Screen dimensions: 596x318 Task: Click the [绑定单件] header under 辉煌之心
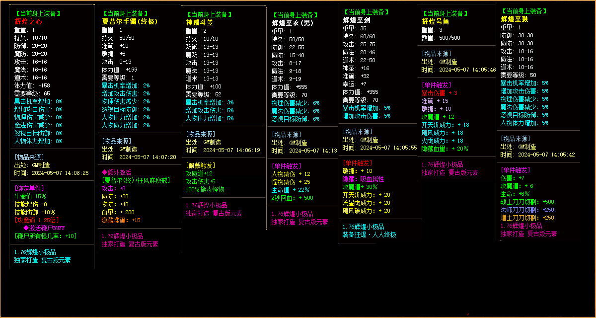click(29, 188)
